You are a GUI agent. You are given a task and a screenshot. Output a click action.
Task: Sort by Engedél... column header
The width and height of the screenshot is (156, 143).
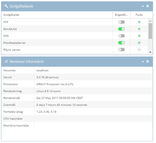[121, 15]
